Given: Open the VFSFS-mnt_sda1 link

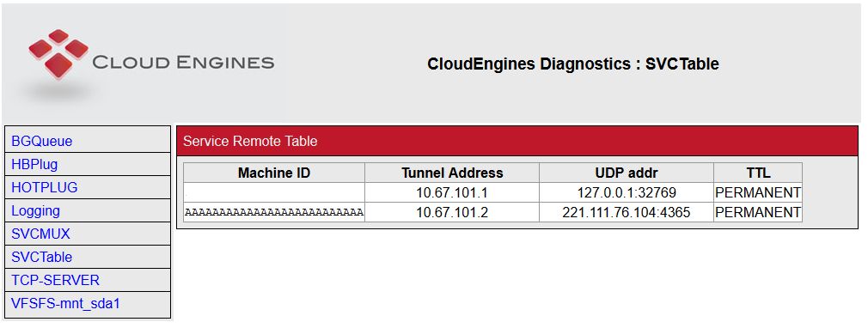Looking at the screenshot, I should click(65, 304).
